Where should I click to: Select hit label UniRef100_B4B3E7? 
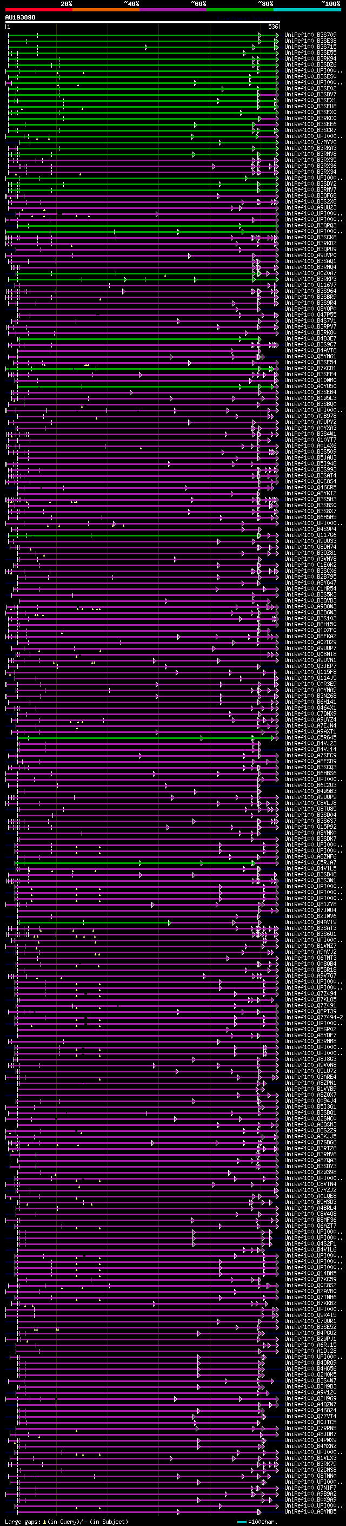coord(310,338)
